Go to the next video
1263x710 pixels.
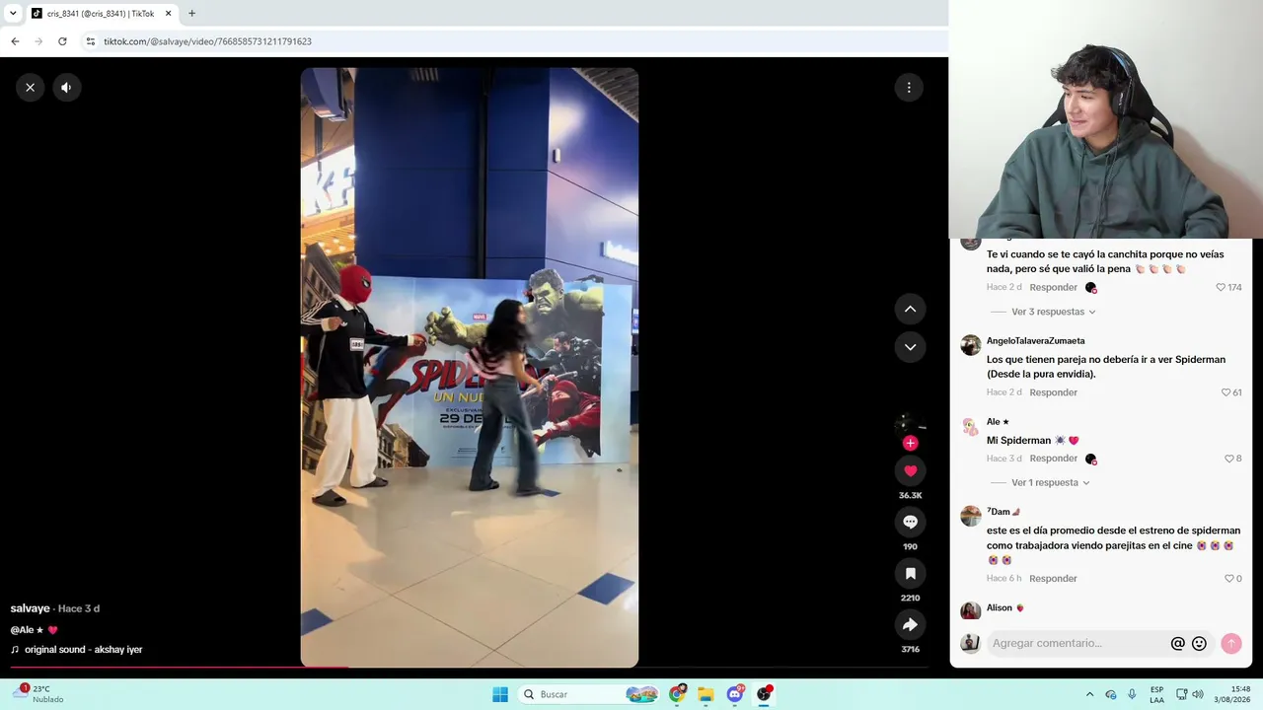click(910, 347)
